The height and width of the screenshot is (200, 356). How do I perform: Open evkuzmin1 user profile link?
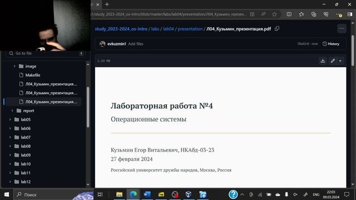[116, 44]
